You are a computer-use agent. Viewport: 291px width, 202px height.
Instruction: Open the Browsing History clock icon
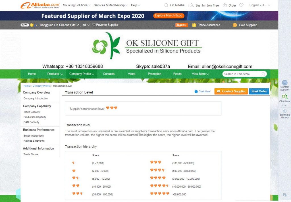point(285,111)
